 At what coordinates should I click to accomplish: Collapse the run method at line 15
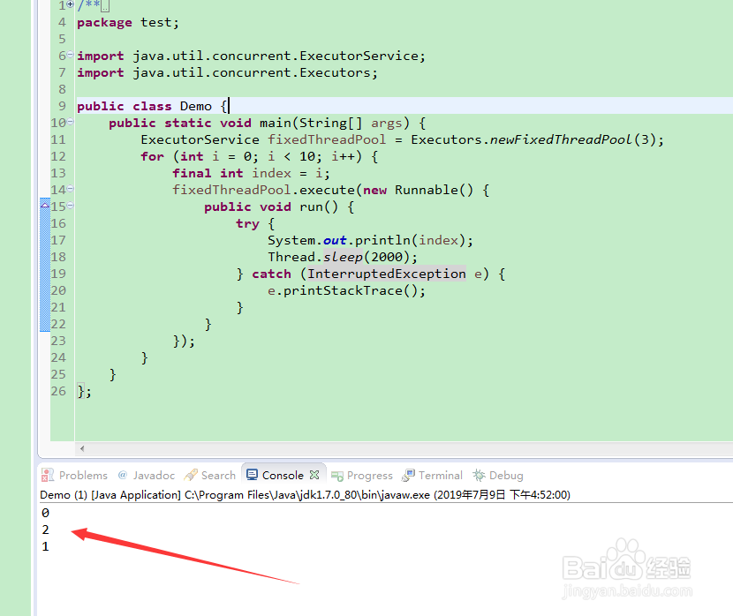(x=71, y=206)
